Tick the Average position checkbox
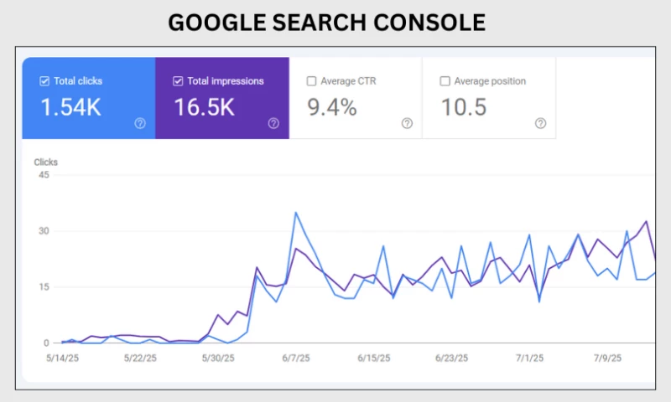The height and width of the screenshot is (402, 671). click(x=445, y=81)
